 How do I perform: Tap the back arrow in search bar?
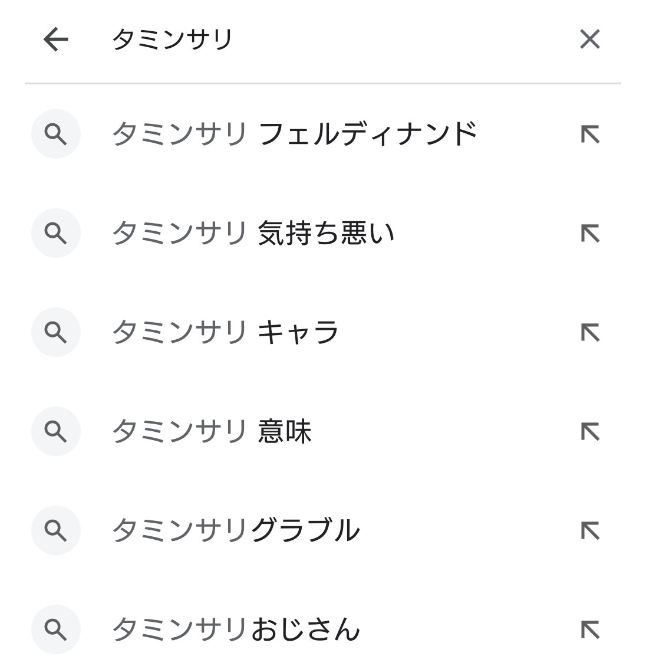pyautogui.click(x=56, y=40)
